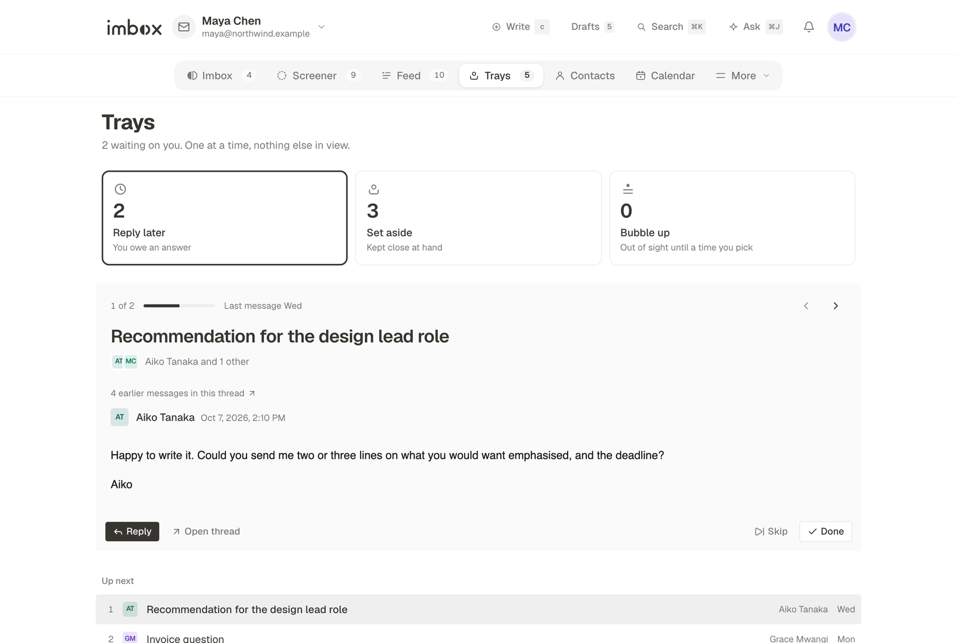The height and width of the screenshot is (643, 957).
Task: Click the Bubble up tray icon
Action: tap(627, 189)
